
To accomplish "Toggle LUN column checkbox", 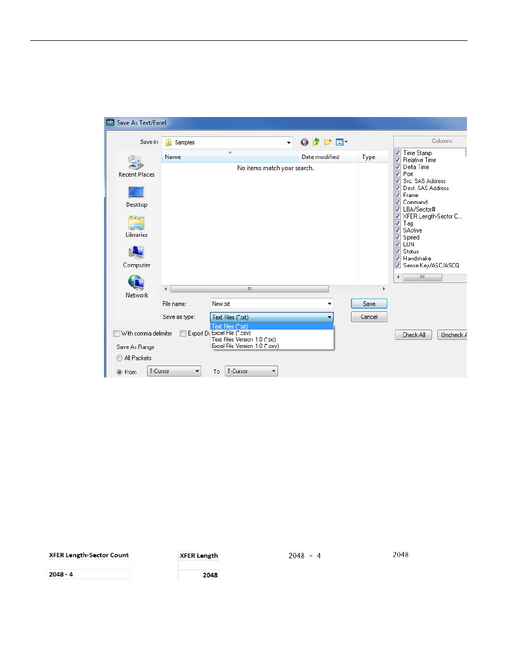I will coord(398,244).
